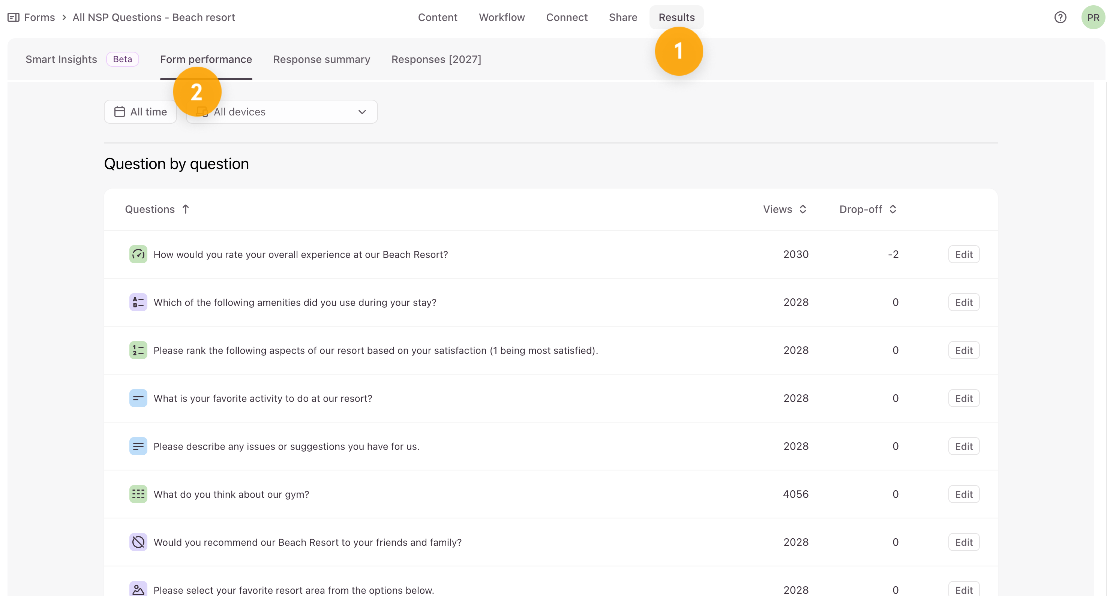Edit the rank aspects of resort question
Viewport: 1107px width, 596px height.
[x=964, y=350]
